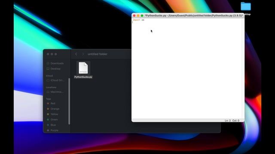Select the Orange tag in Finder sidebar
Image resolution: width=275 pixels, height=154 pixels.
(53, 109)
